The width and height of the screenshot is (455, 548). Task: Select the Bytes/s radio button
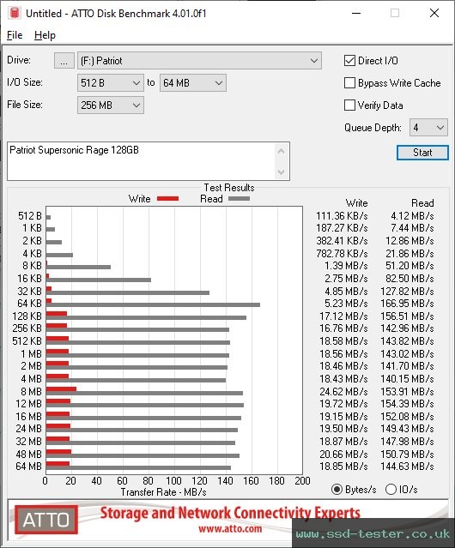(337, 490)
